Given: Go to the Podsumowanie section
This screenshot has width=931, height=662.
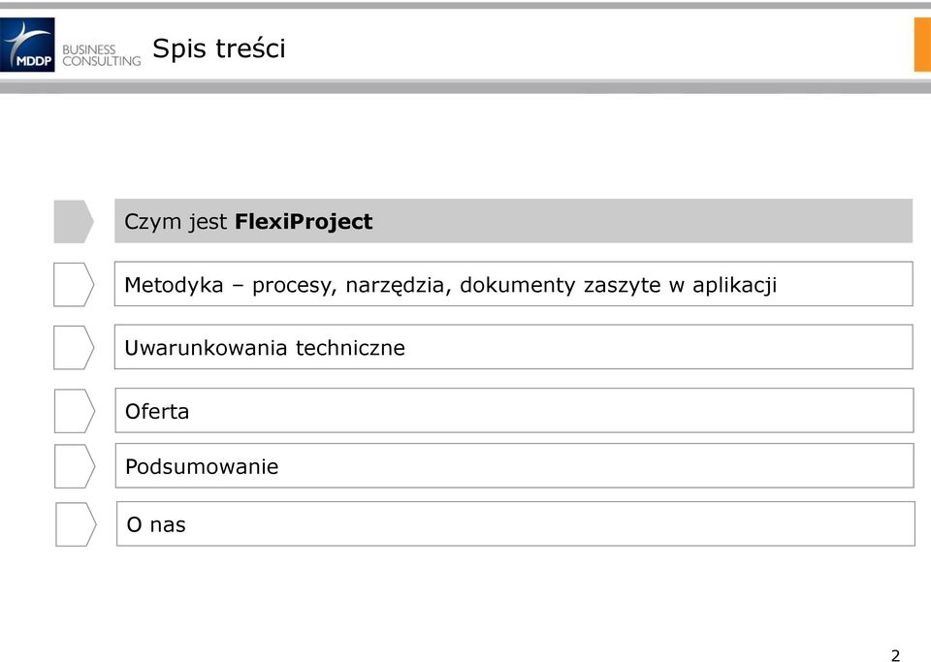Looking at the screenshot, I should [x=514, y=465].
